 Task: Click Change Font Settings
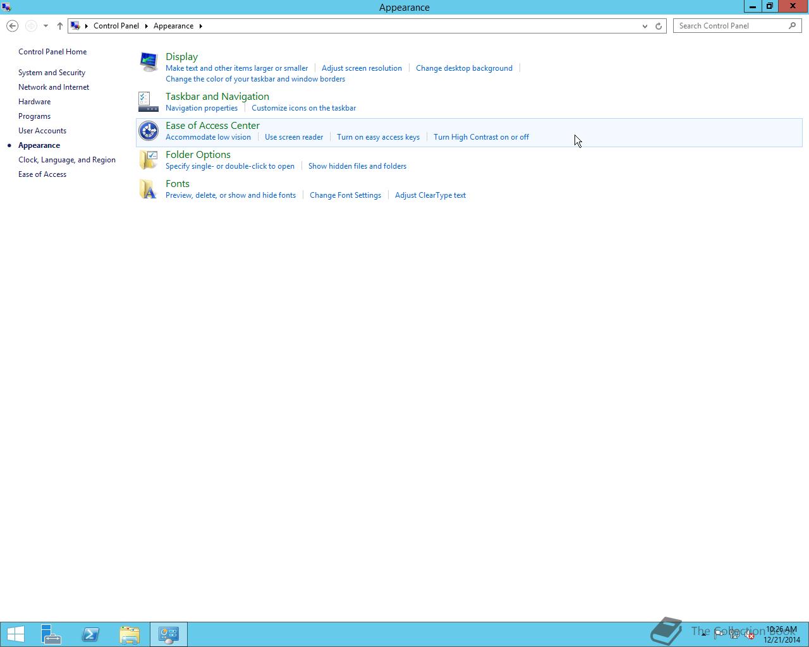tap(345, 195)
